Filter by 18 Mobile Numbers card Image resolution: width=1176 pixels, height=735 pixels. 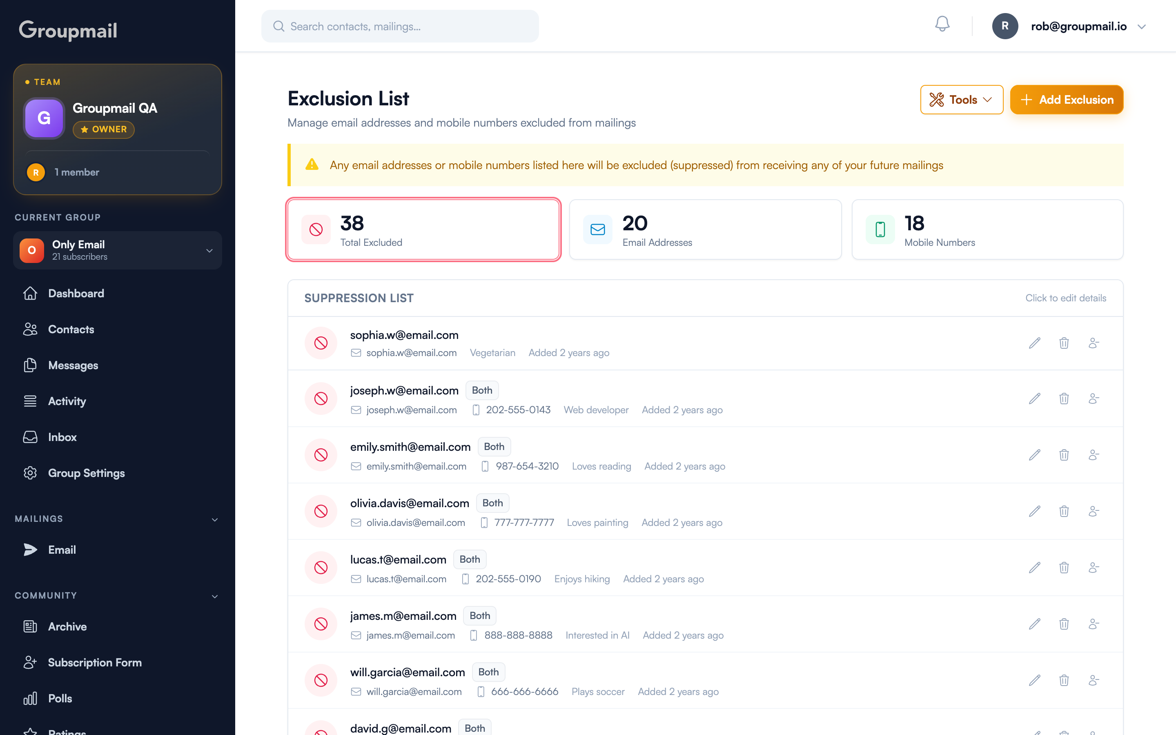987,229
